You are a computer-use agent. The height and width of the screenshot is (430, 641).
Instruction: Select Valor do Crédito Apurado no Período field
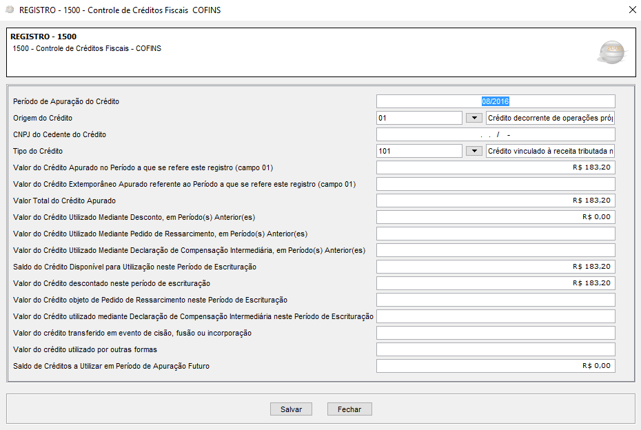coord(496,167)
